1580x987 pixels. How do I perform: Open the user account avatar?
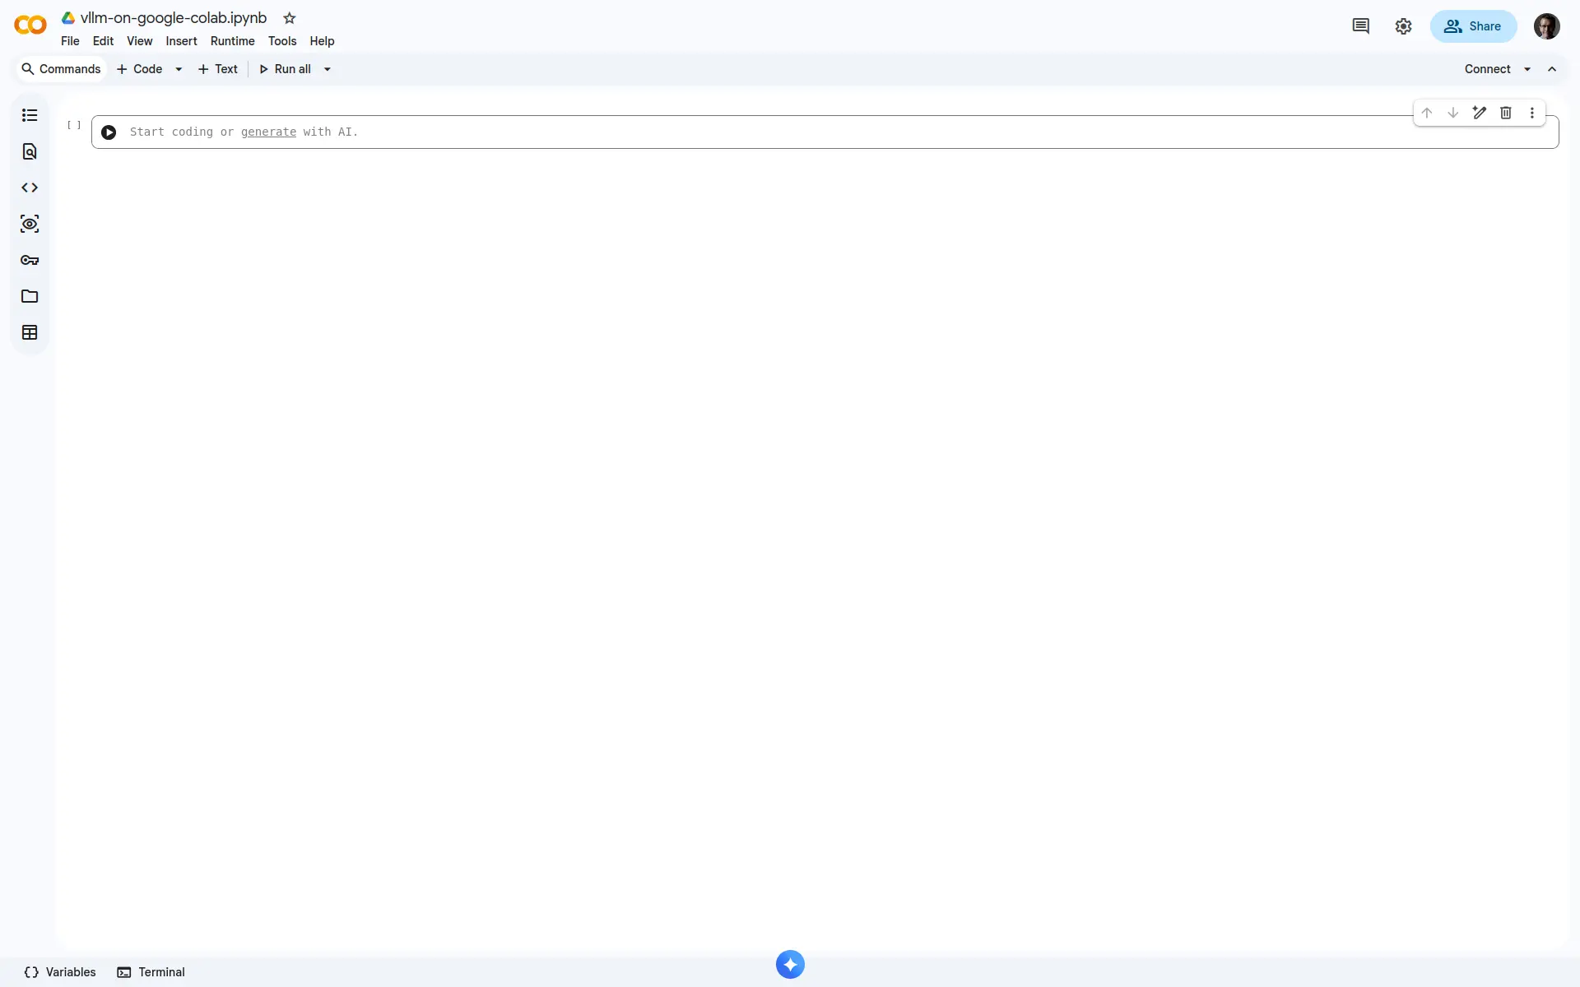pos(1547,26)
